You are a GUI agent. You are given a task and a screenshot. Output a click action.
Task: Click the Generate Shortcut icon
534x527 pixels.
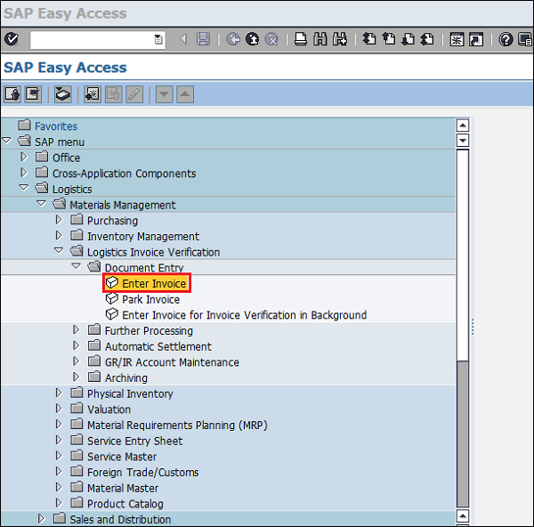[476, 39]
